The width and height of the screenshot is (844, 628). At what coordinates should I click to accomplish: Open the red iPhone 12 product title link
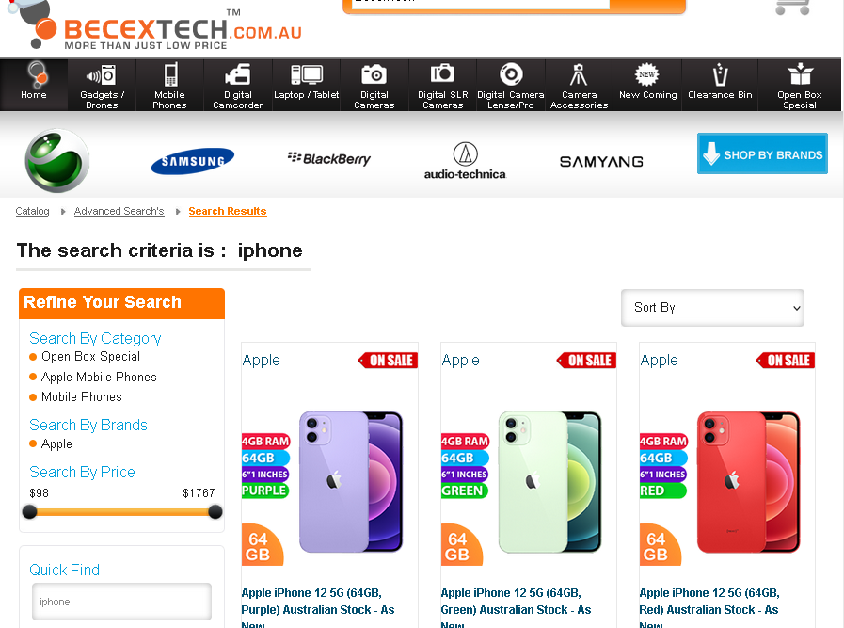tap(709, 602)
